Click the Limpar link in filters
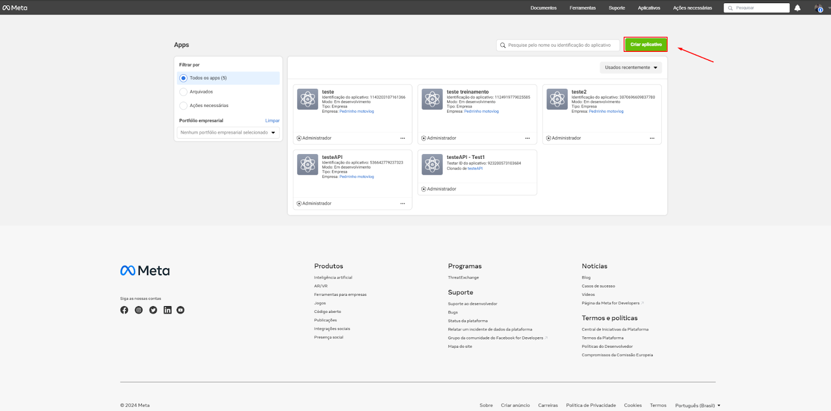This screenshot has height=411, width=831. coord(272,121)
